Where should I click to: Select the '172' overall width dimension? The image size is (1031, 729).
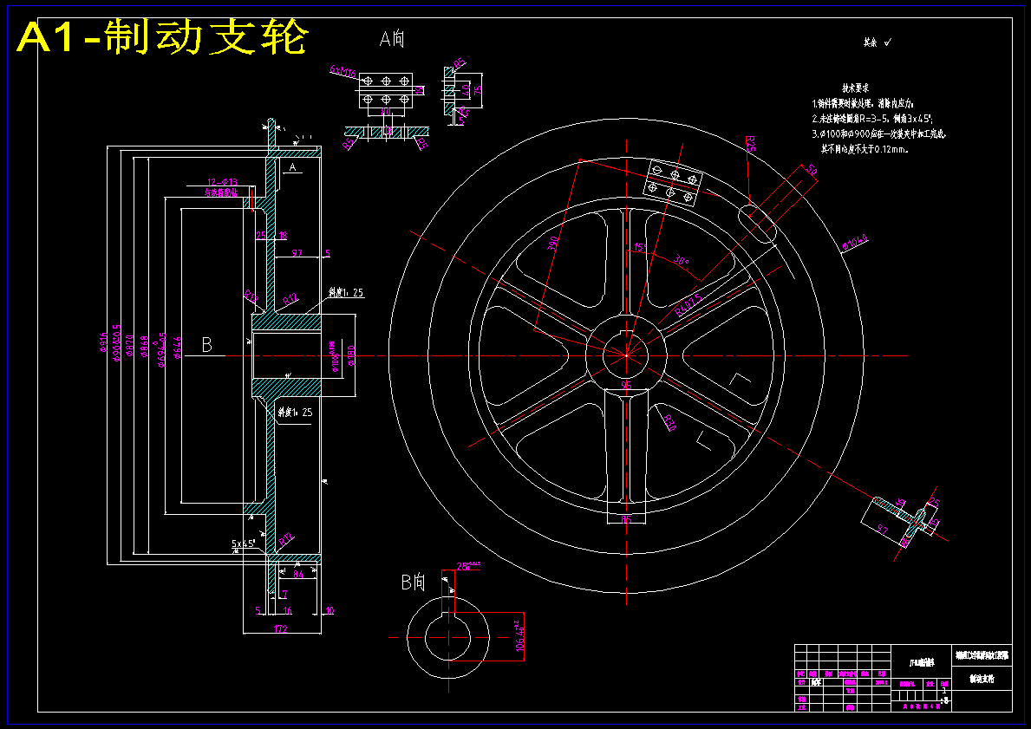click(281, 629)
